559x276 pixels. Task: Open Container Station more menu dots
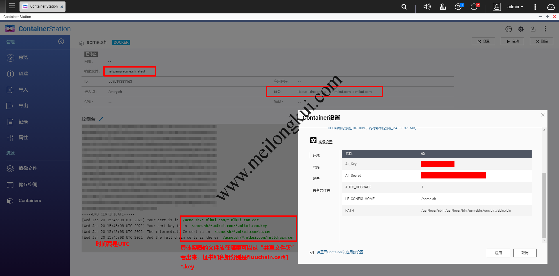pyautogui.click(x=545, y=29)
